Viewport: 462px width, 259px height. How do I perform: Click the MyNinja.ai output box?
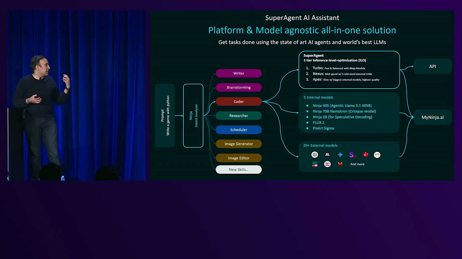click(x=433, y=117)
